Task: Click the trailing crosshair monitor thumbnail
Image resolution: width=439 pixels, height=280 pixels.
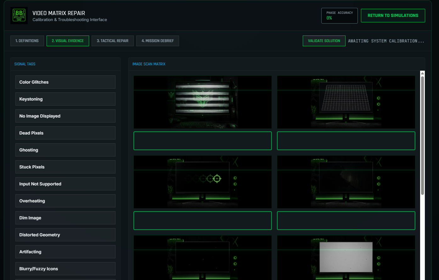Action: 203,182
